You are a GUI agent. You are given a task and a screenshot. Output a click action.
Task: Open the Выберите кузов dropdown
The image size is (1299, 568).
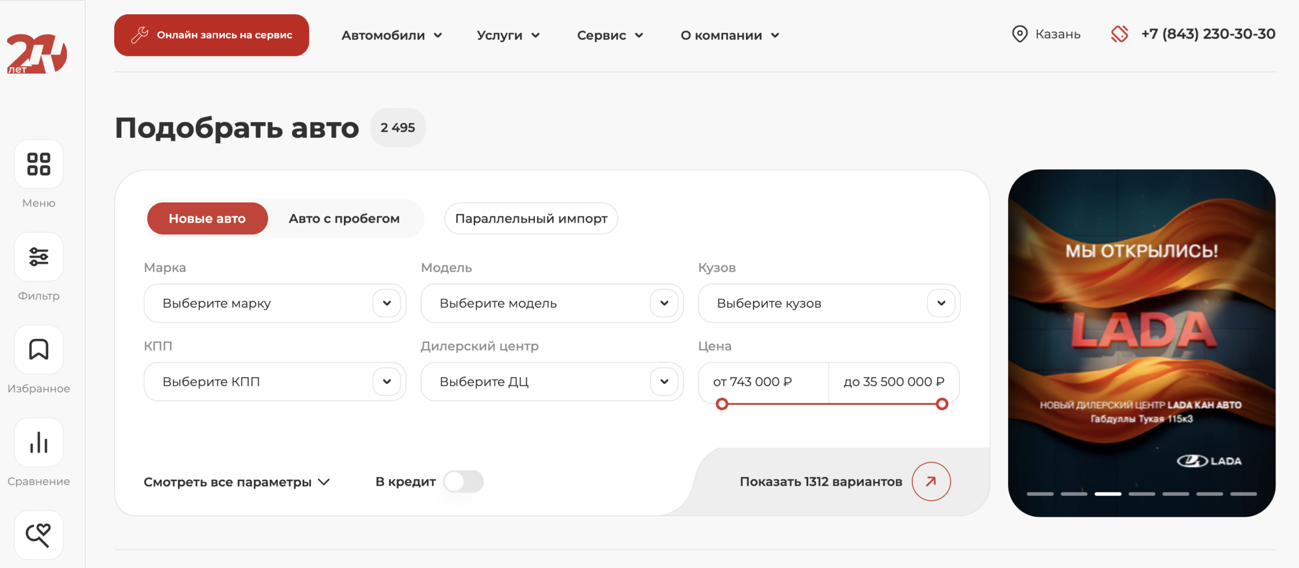[x=829, y=303]
